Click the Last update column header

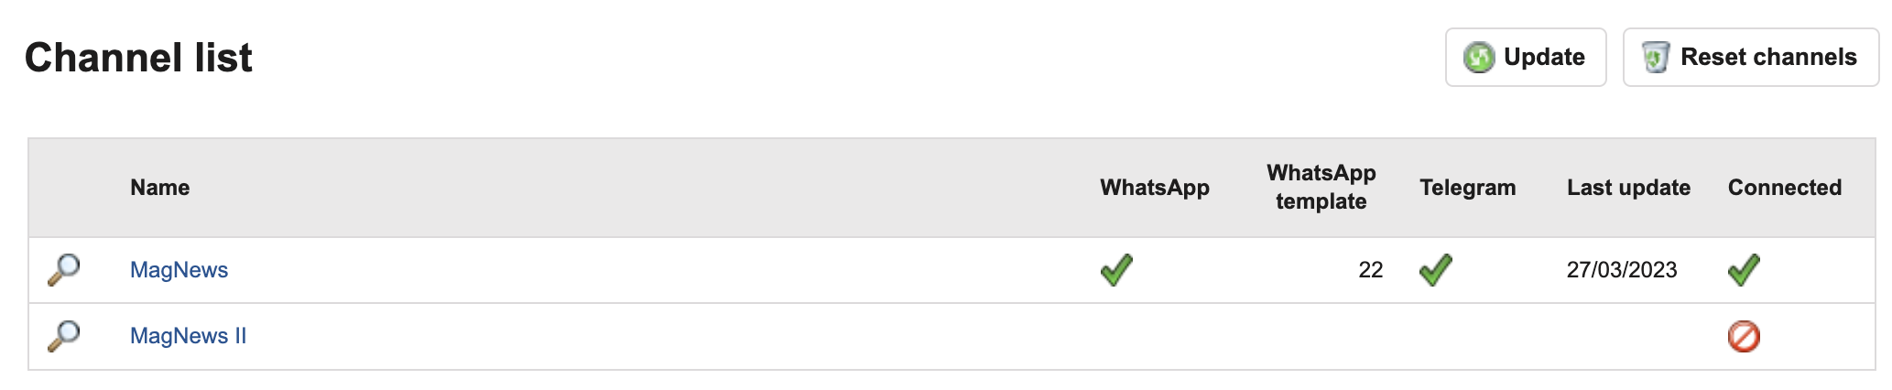1628,188
